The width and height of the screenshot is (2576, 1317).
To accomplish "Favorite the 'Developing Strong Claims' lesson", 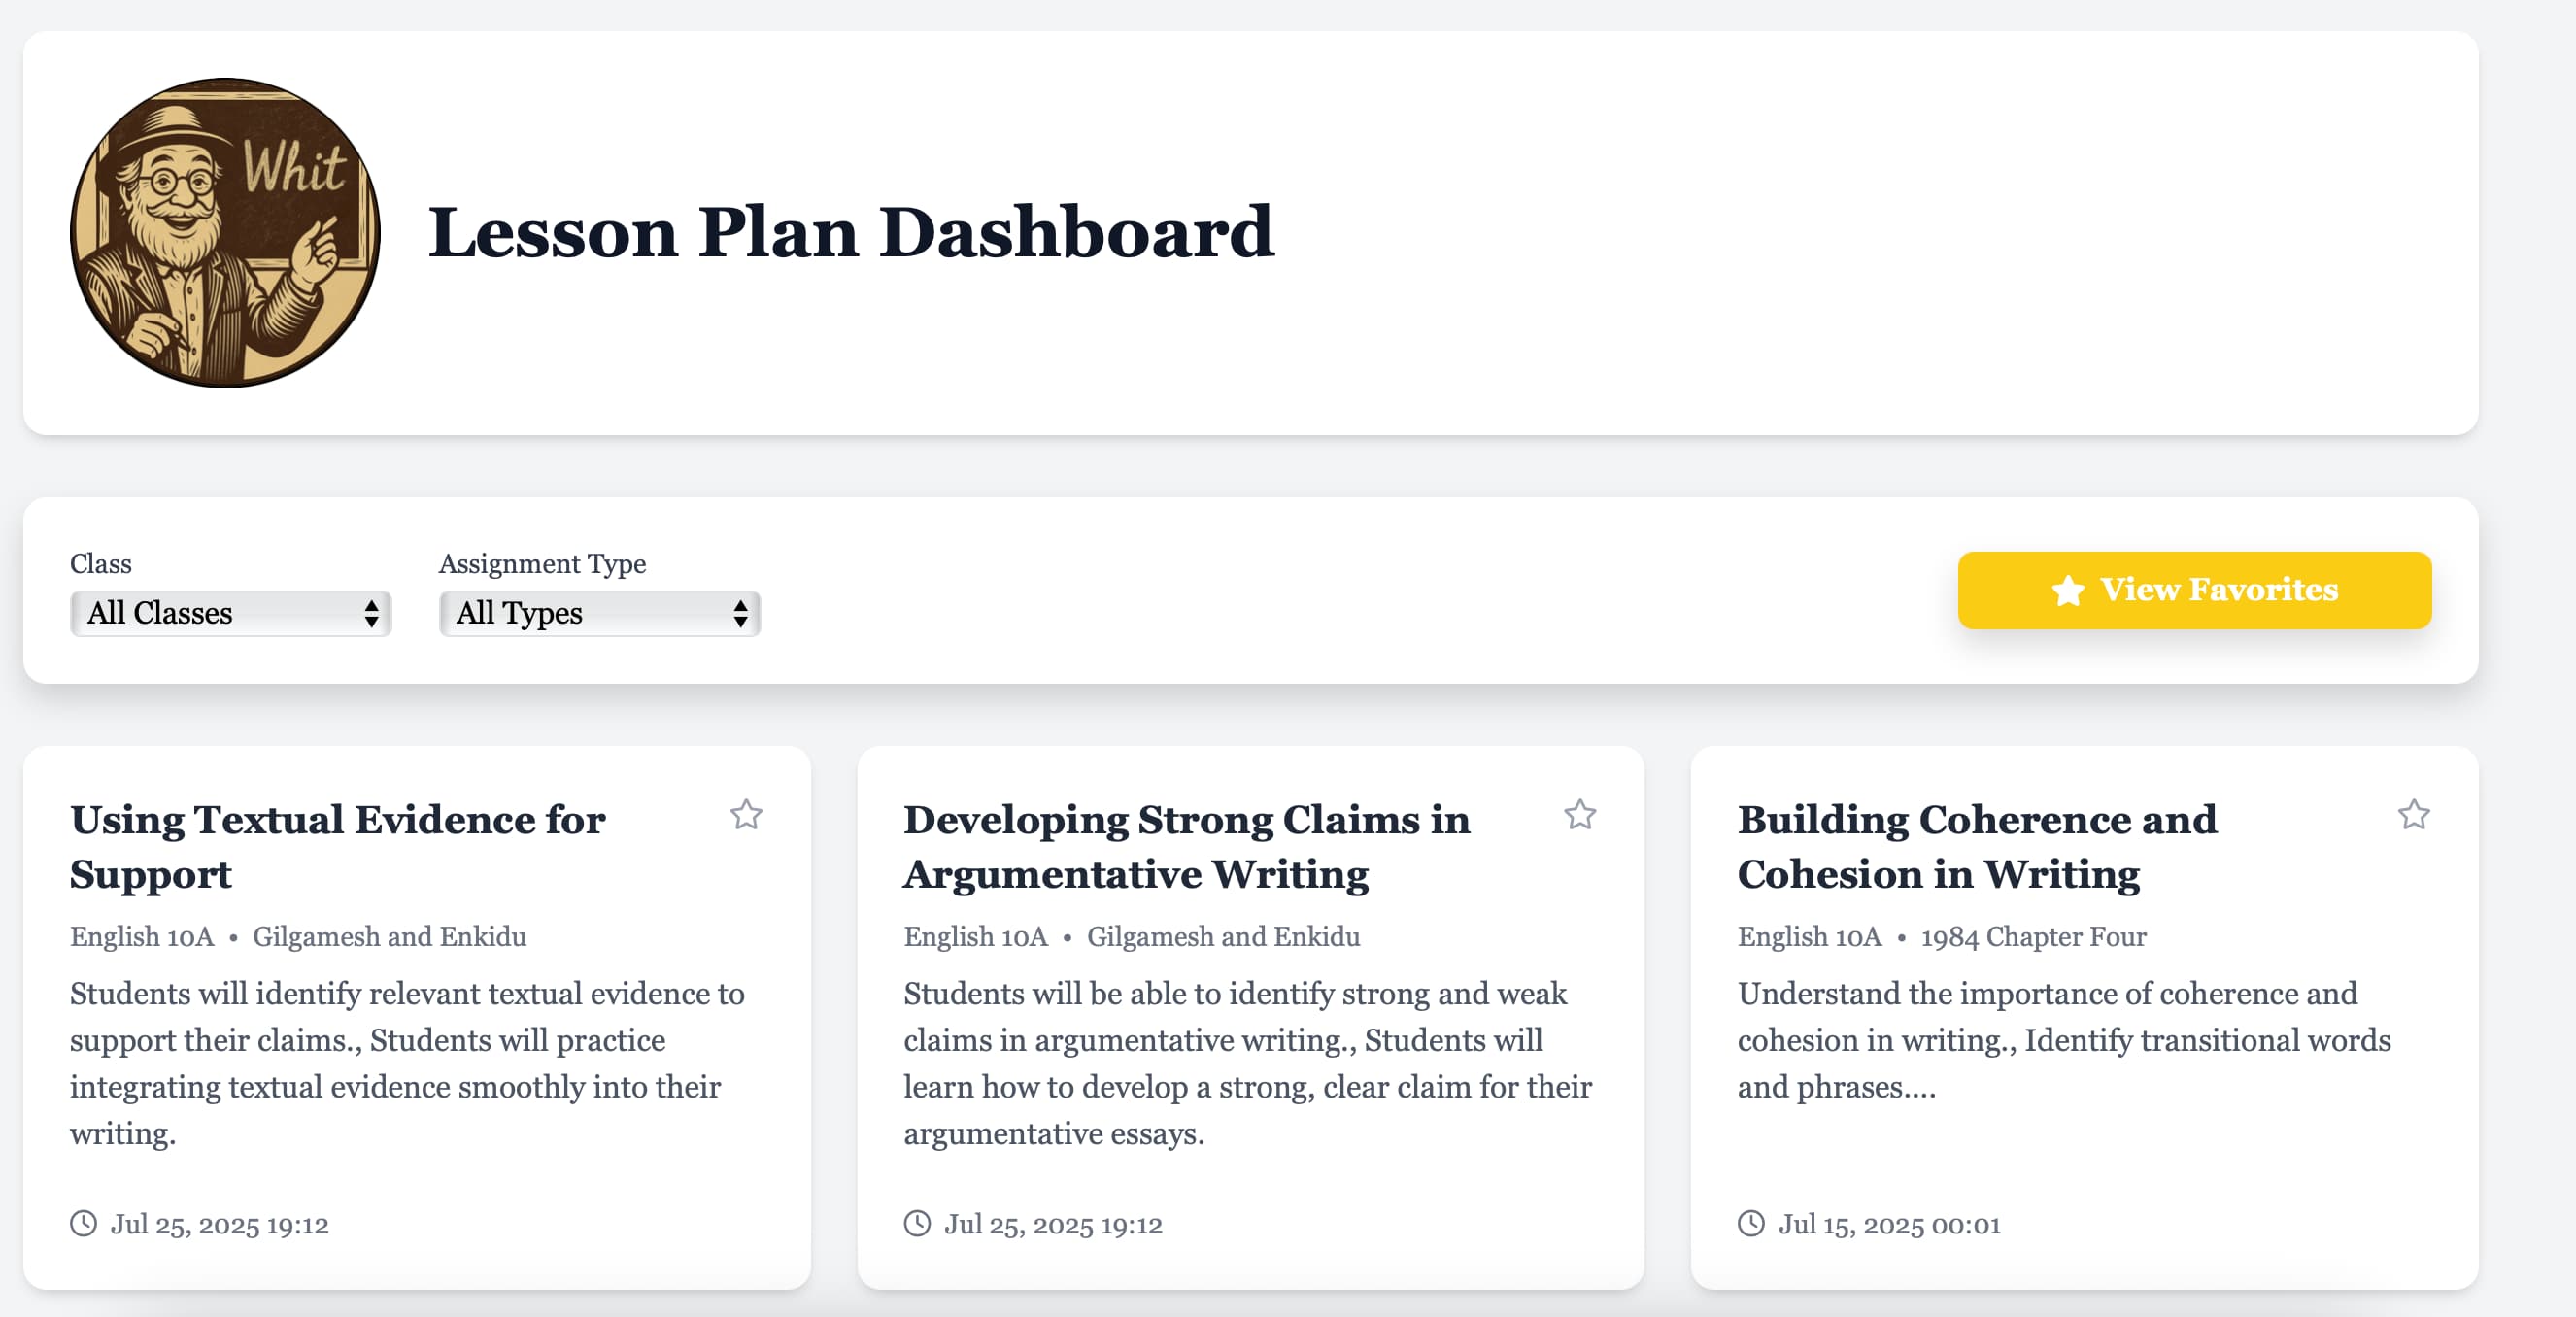I will pos(1582,817).
